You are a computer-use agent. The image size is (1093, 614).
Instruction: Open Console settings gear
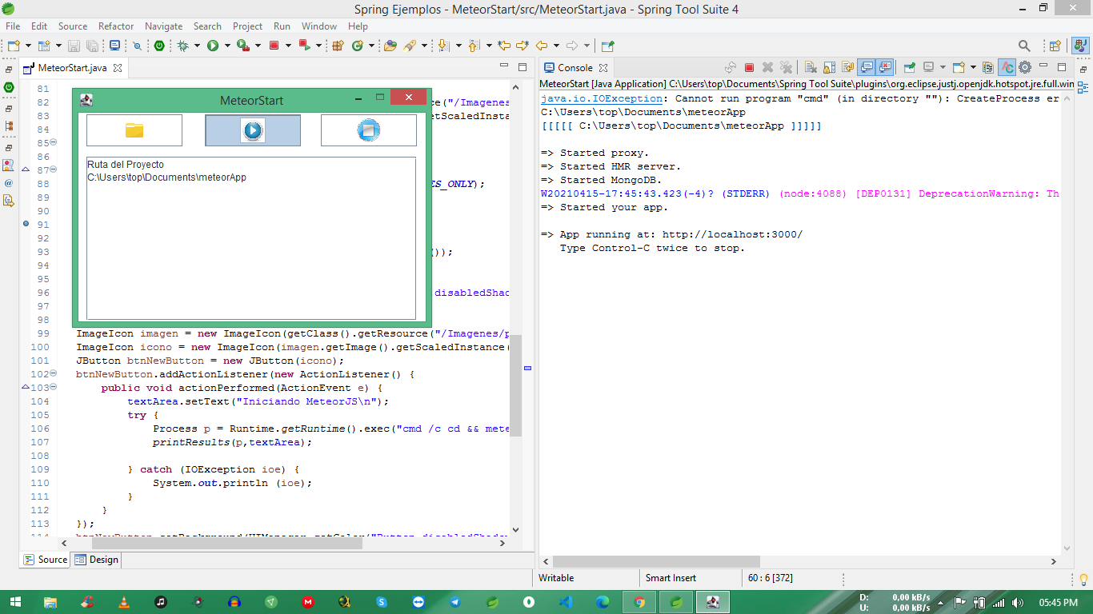(x=1025, y=68)
